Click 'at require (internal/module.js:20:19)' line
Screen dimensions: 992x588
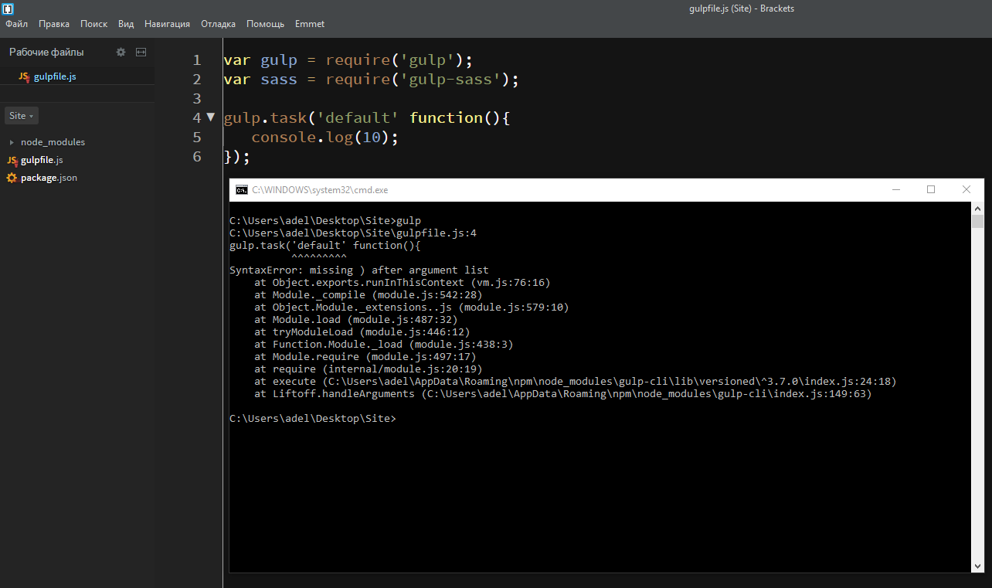(x=369, y=369)
